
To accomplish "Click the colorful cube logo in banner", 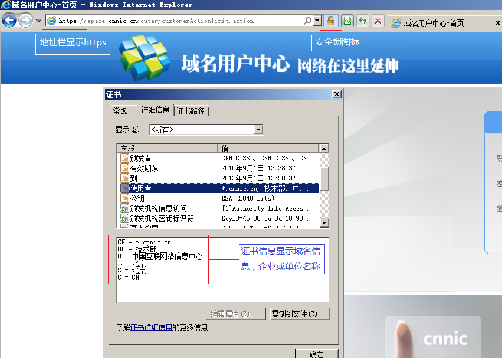I will (144, 58).
